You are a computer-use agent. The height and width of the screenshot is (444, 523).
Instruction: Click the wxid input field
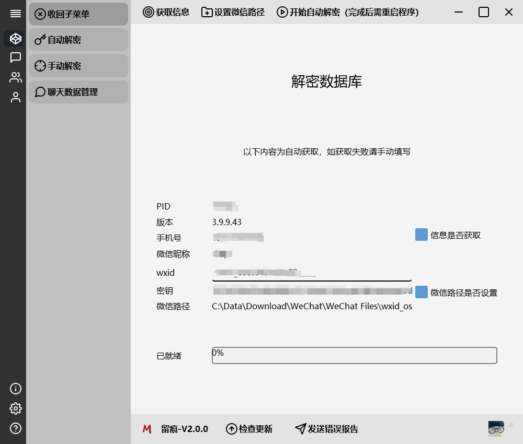point(312,273)
